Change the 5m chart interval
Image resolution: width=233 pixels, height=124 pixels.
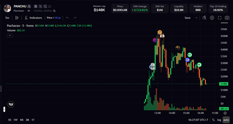point(7,18)
